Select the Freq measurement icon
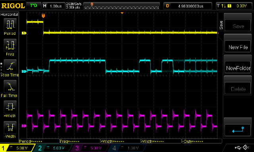The height and width of the screenshot is (152, 254). tap(10, 45)
